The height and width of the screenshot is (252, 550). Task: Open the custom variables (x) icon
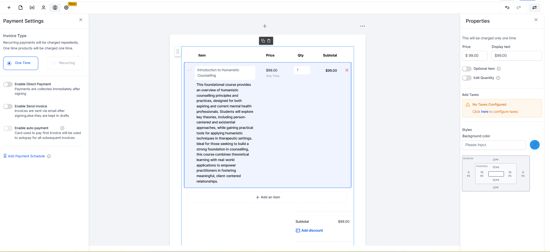pyautogui.click(x=32, y=8)
